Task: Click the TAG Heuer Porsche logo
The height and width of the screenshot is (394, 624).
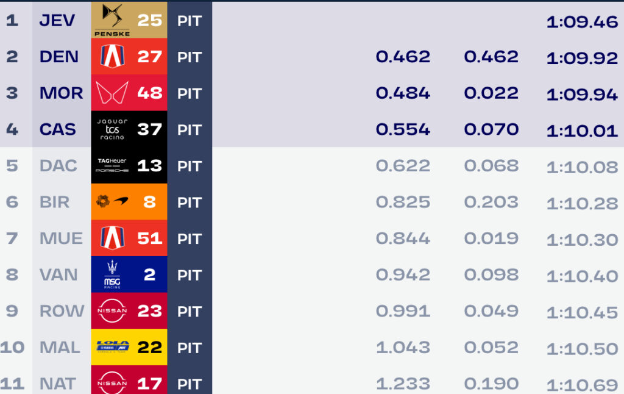Action: click(x=112, y=165)
